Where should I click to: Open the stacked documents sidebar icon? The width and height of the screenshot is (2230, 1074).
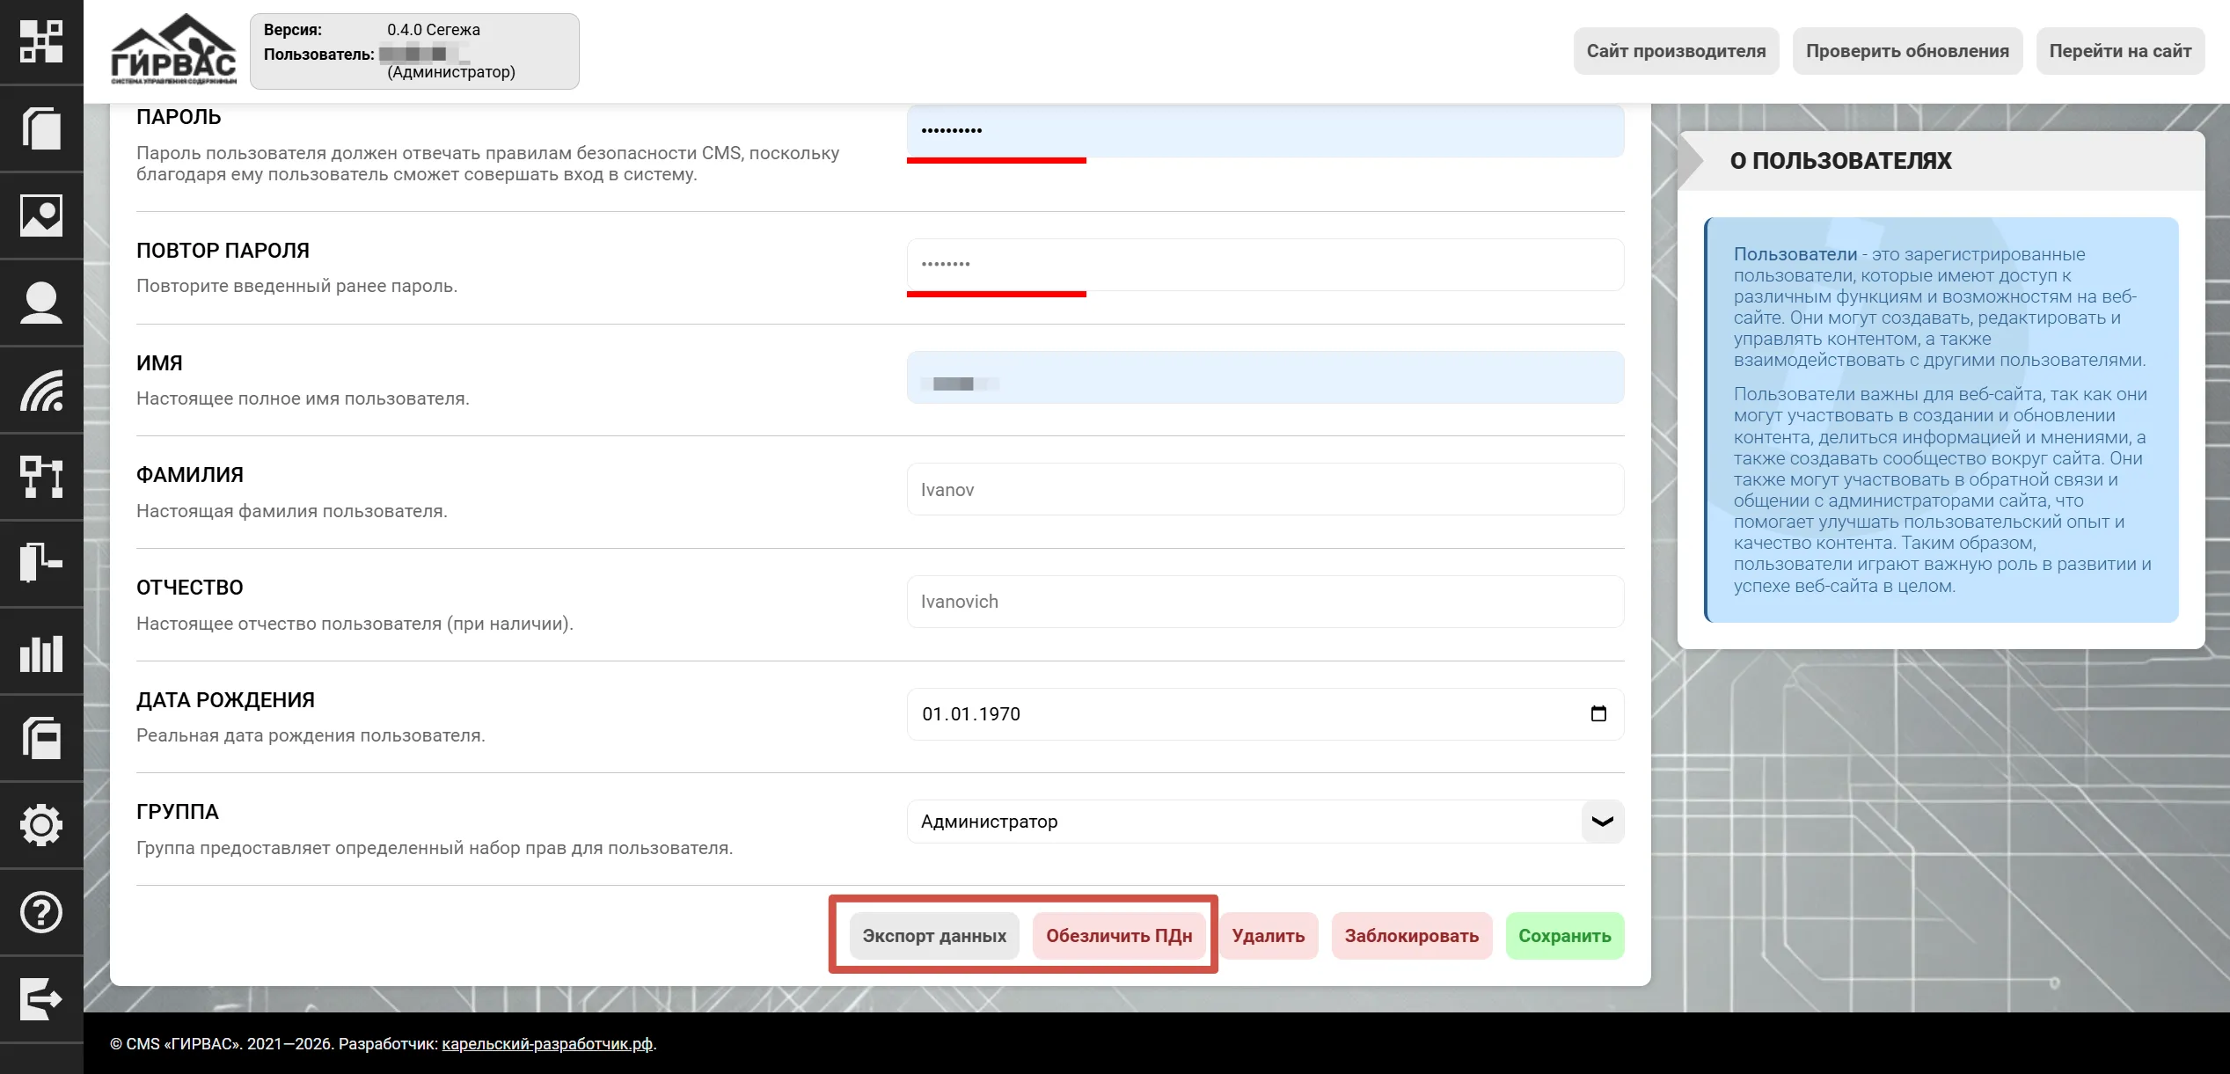41,738
